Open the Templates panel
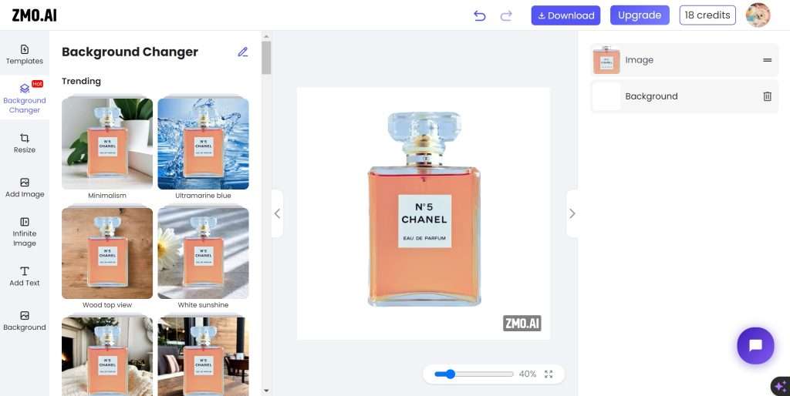The height and width of the screenshot is (396, 790). tap(24, 55)
